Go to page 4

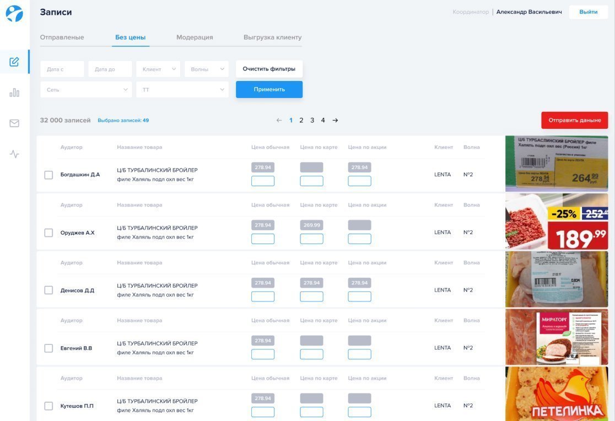pyautogui.click(x=323, y=121)
